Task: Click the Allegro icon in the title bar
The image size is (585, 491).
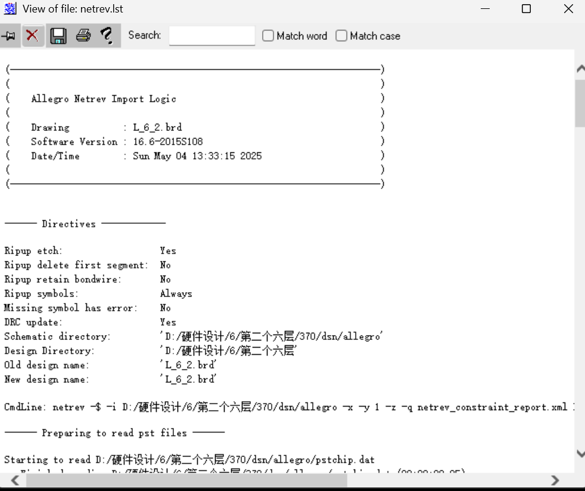Action: tap(10, 8)
